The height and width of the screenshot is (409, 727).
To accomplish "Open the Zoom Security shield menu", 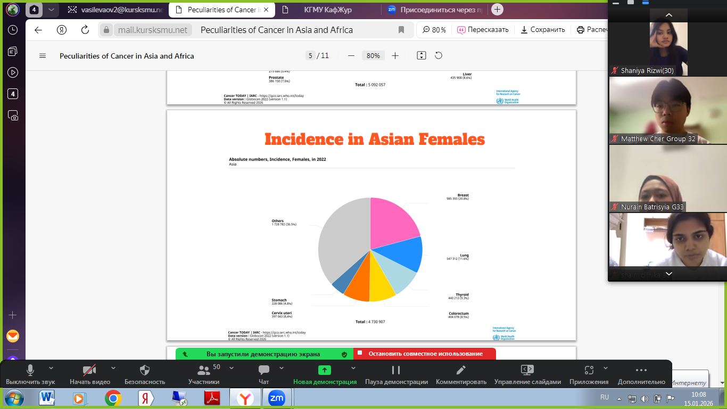I will click(x=145, y=374).
